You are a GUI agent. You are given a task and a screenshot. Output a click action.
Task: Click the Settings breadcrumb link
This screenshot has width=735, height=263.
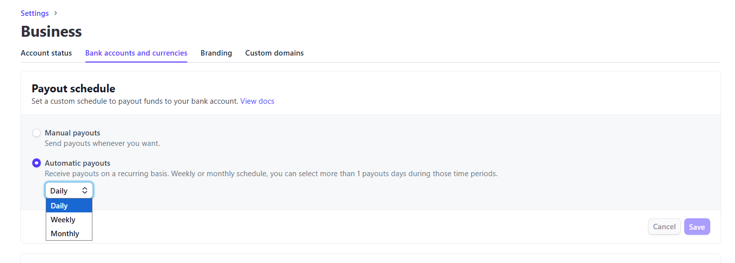click(x=35, y=13)
